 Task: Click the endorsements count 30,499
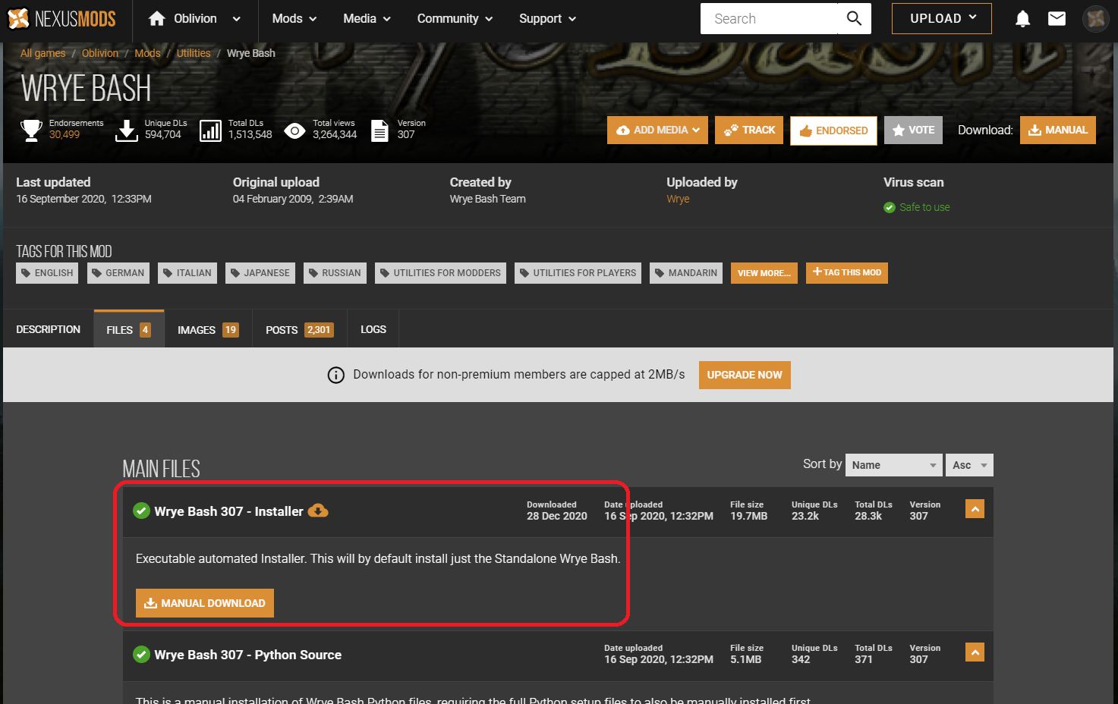[x=65, y=134]
